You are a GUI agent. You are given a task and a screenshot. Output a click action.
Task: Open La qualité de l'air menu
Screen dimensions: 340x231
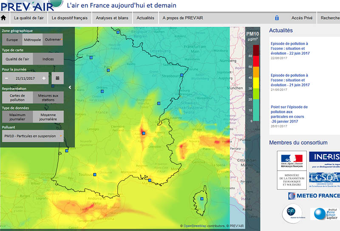(x=29, y=18)
